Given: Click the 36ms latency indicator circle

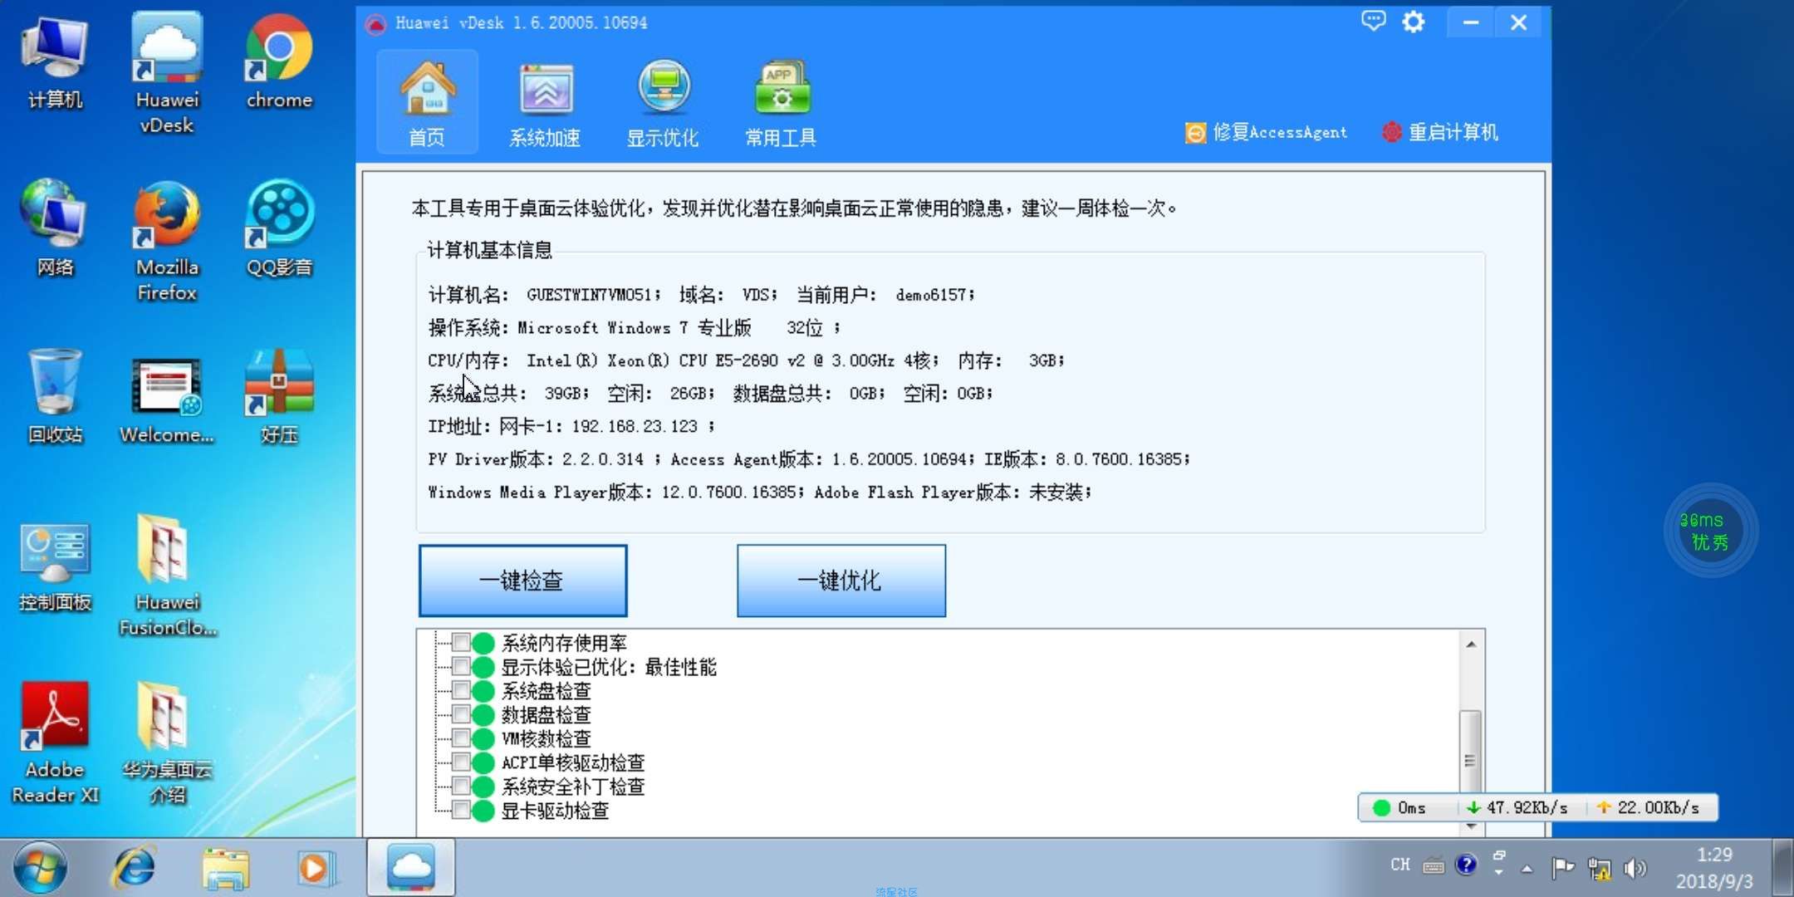Looking at the screenshot, I should tap(1709, 531).
